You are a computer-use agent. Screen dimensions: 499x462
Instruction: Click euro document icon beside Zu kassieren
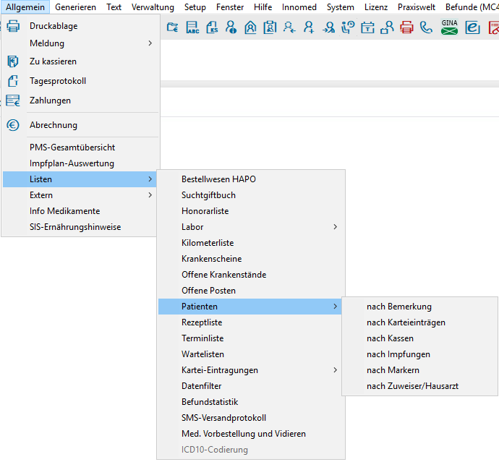coord(13,61)
